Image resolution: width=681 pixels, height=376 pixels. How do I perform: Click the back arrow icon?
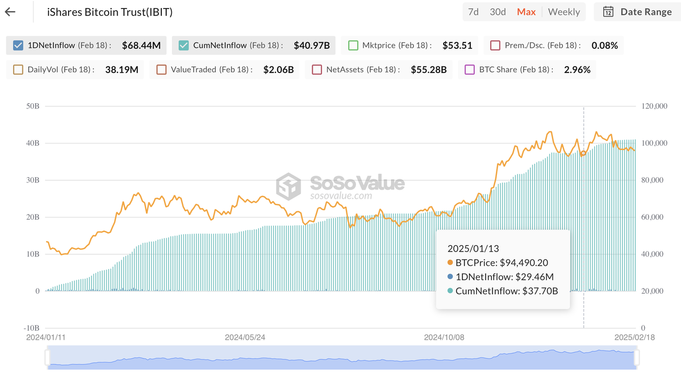(10, 12)
